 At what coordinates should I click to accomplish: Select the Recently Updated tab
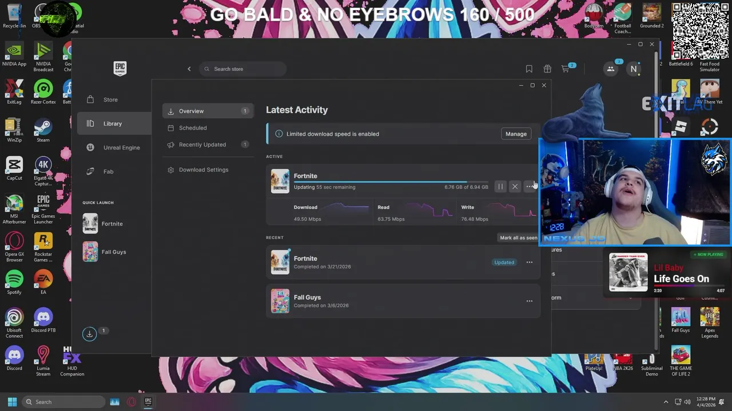click(x=208, y=144)
